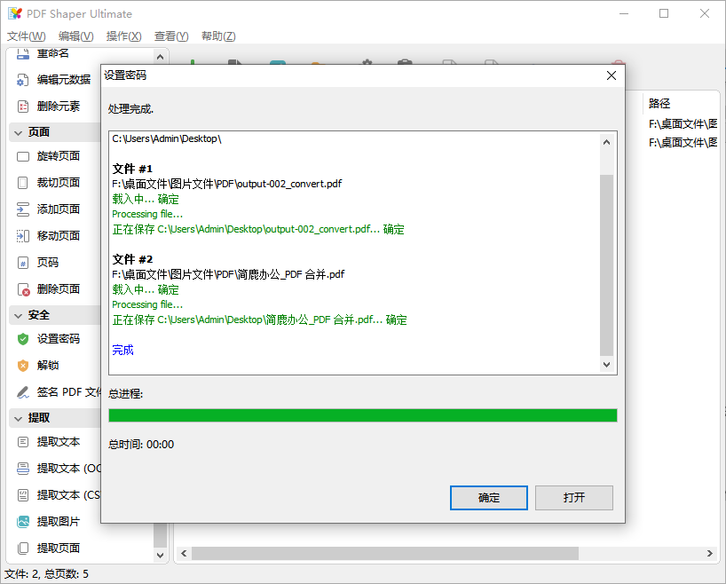Open the Unlock tool (解锁)
726x584 pixels.
pos(49,365)
